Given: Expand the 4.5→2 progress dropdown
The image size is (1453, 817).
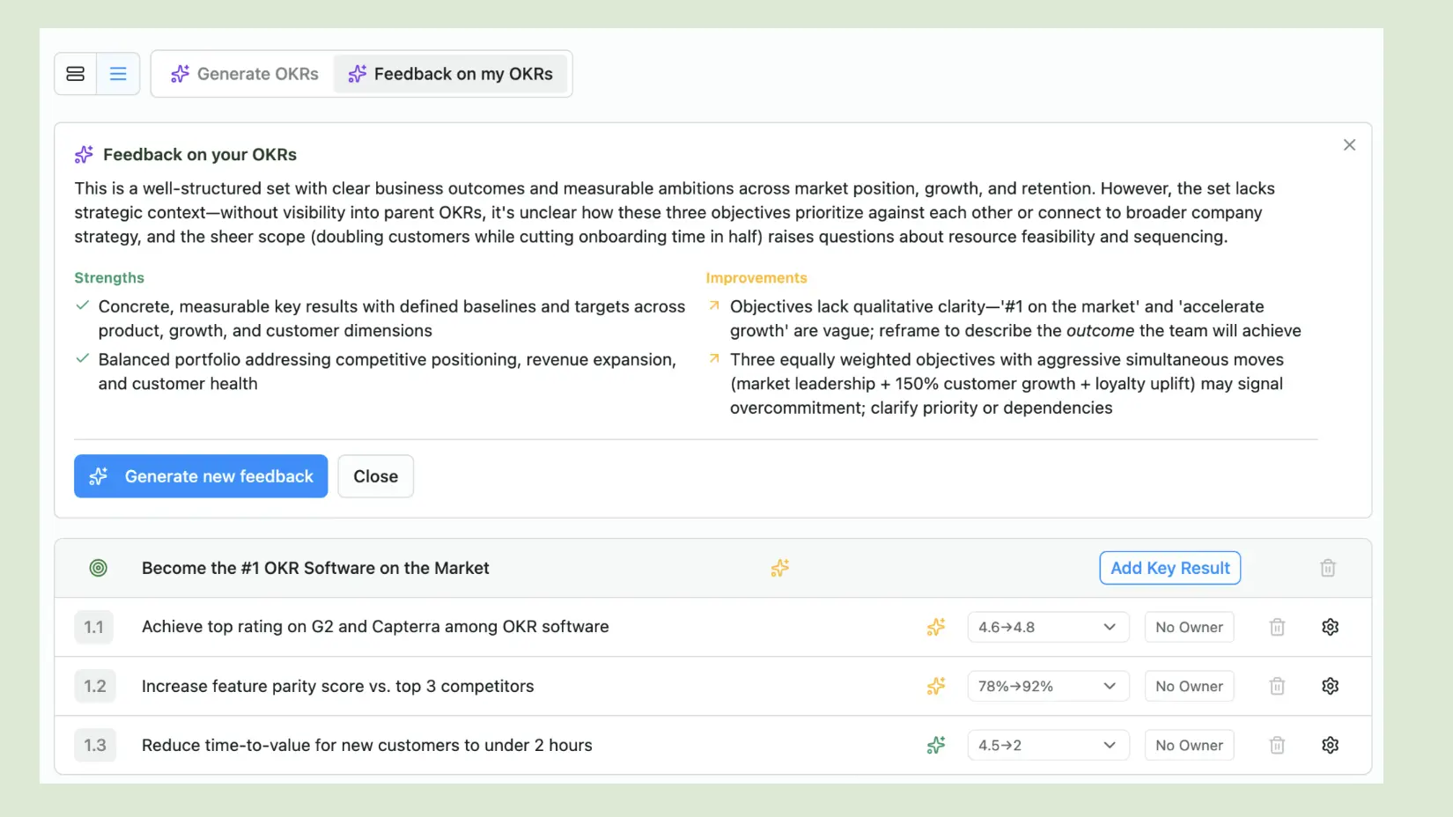Looking at the screenshot, I should point(1048,745).
